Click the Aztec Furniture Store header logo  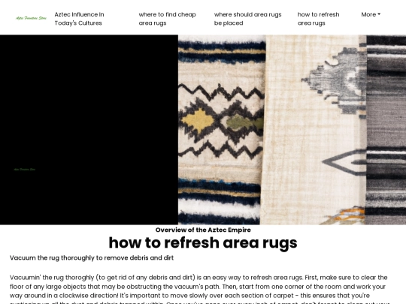pyautogui.click(x=31, y=18)
